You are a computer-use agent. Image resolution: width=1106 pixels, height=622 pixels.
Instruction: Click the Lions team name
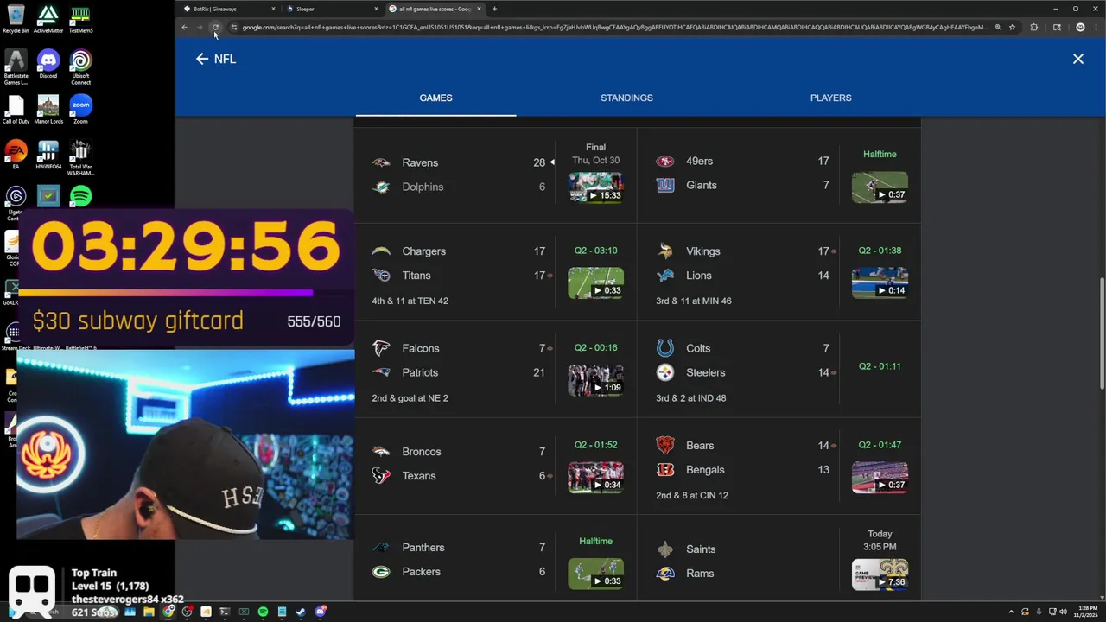(698, 276)
